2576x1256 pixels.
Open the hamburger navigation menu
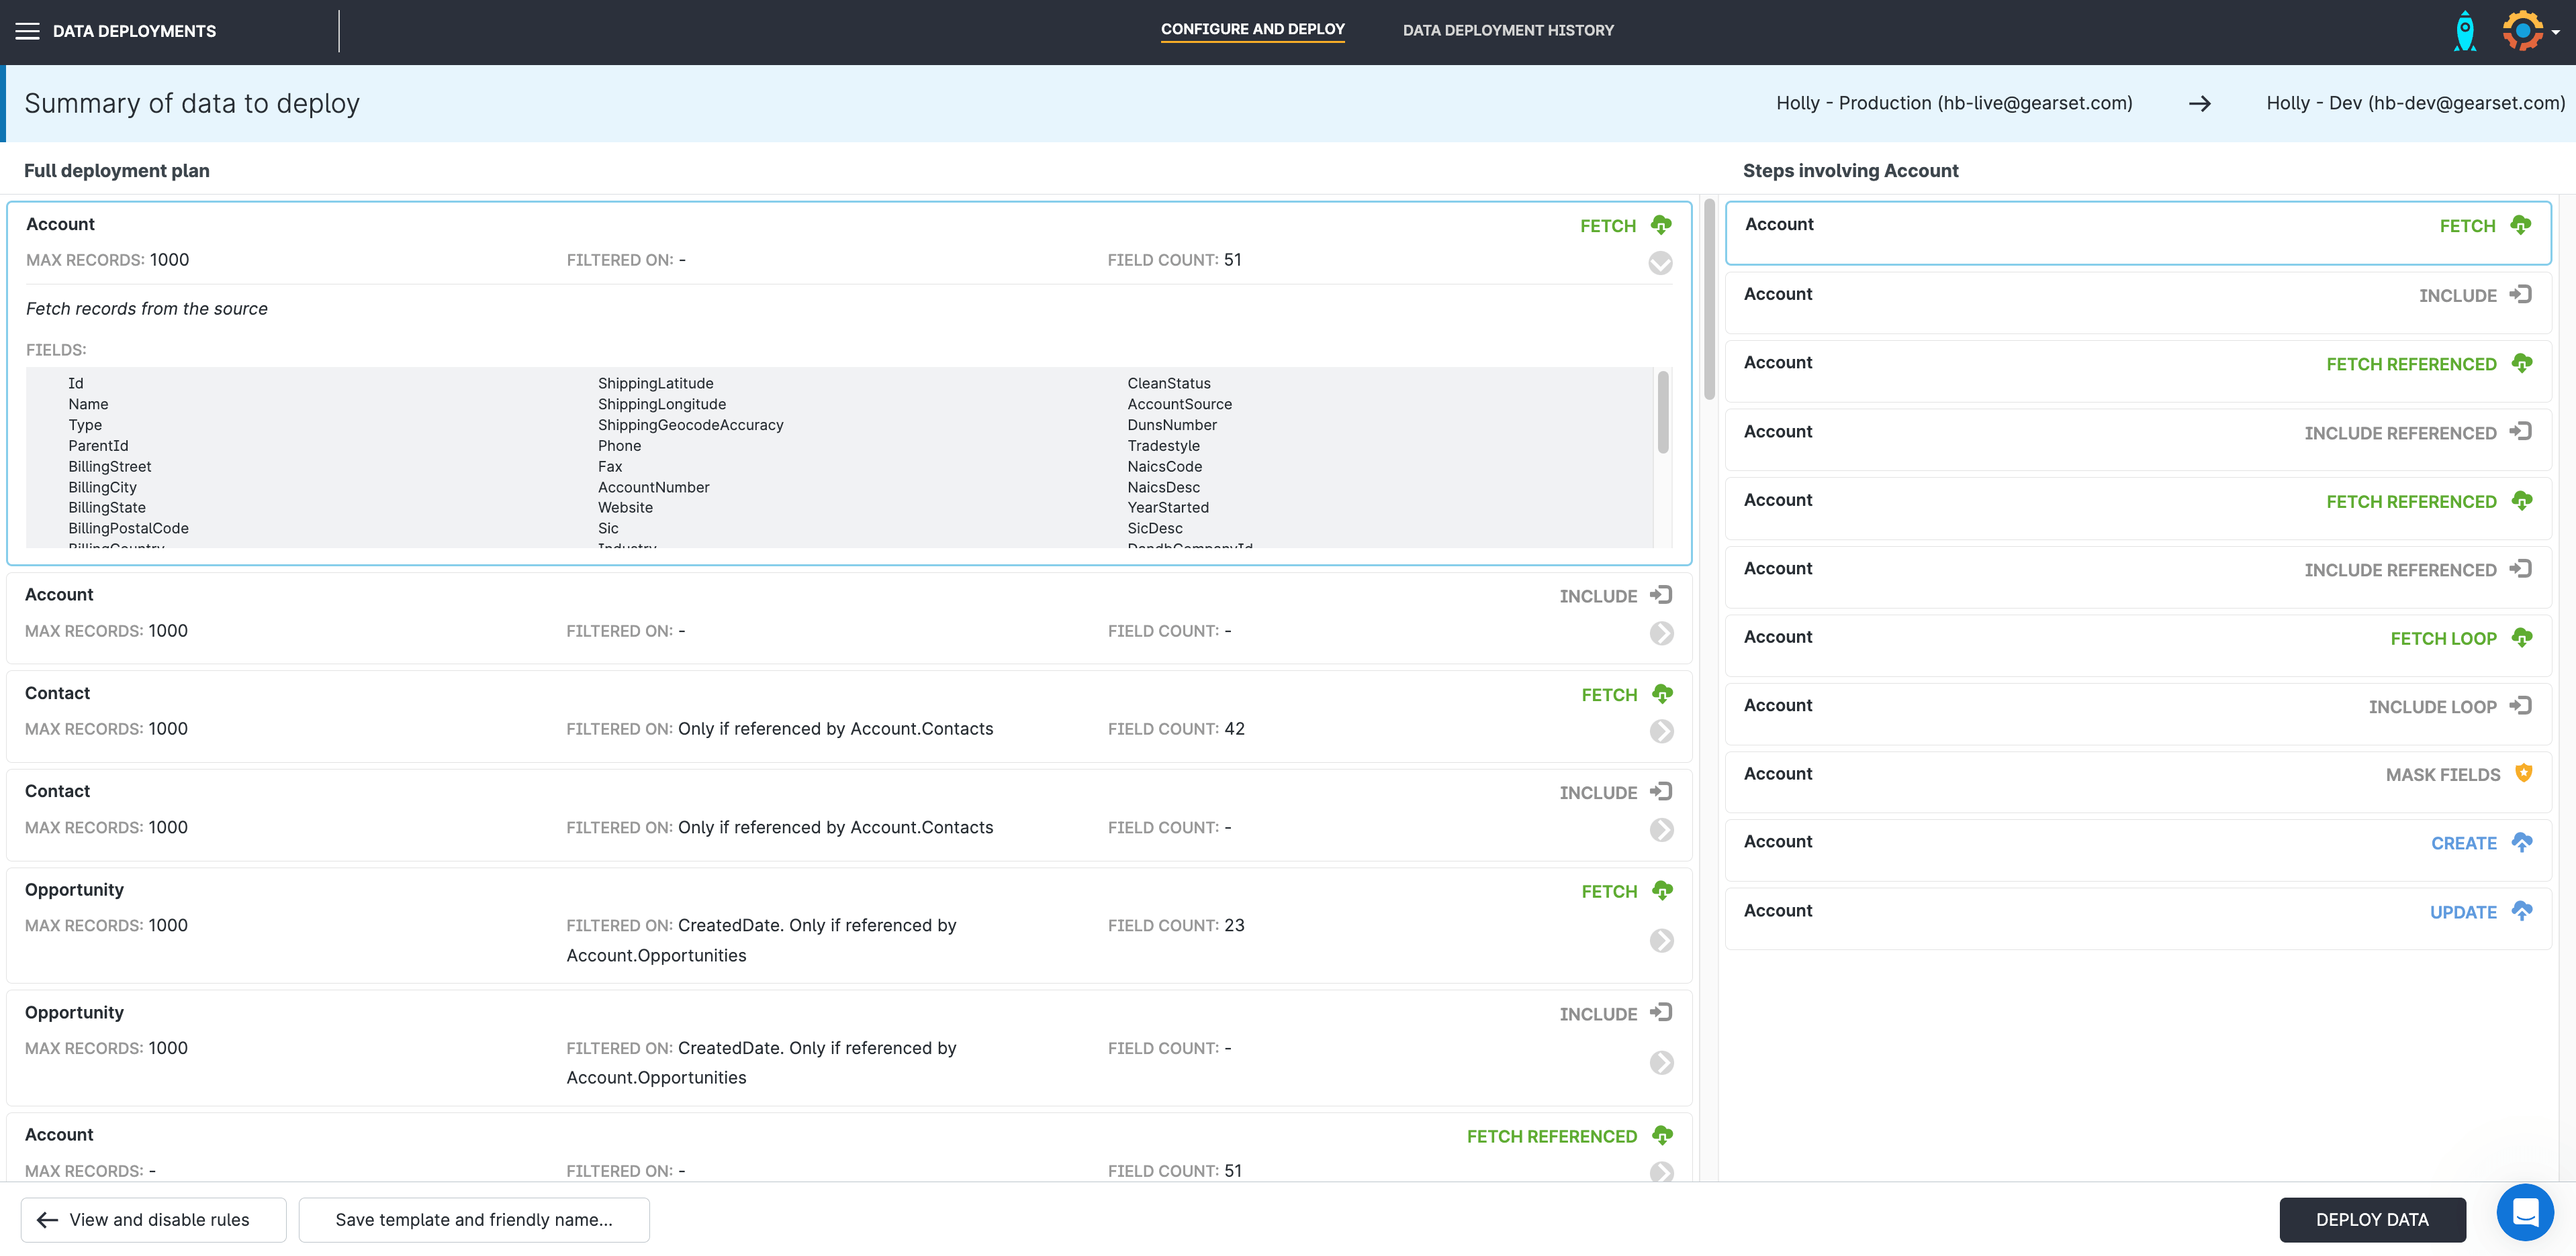coord(27,31)
